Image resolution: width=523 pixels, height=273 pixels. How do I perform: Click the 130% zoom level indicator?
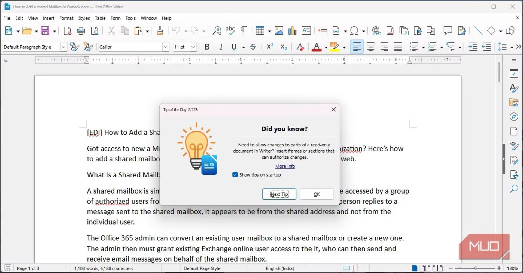pyautogui.click(x=512, y=268)
